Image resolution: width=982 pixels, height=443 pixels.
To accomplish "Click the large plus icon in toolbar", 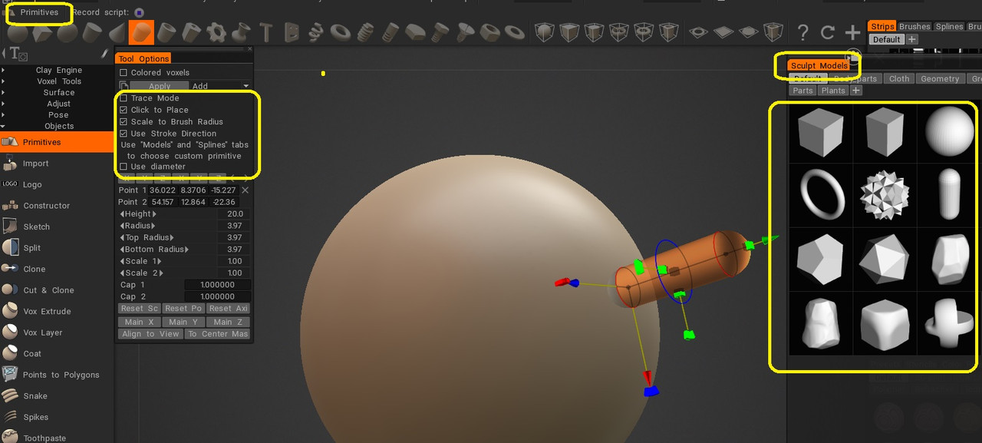I will point(852,33).
